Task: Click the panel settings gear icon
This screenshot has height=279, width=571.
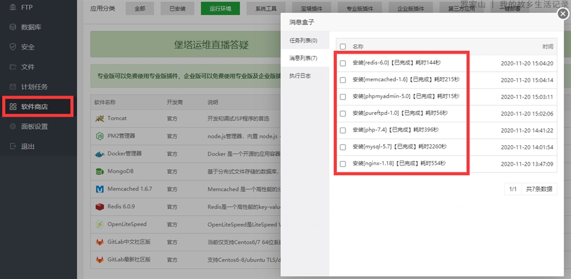Action: click(x=13, y=127)
